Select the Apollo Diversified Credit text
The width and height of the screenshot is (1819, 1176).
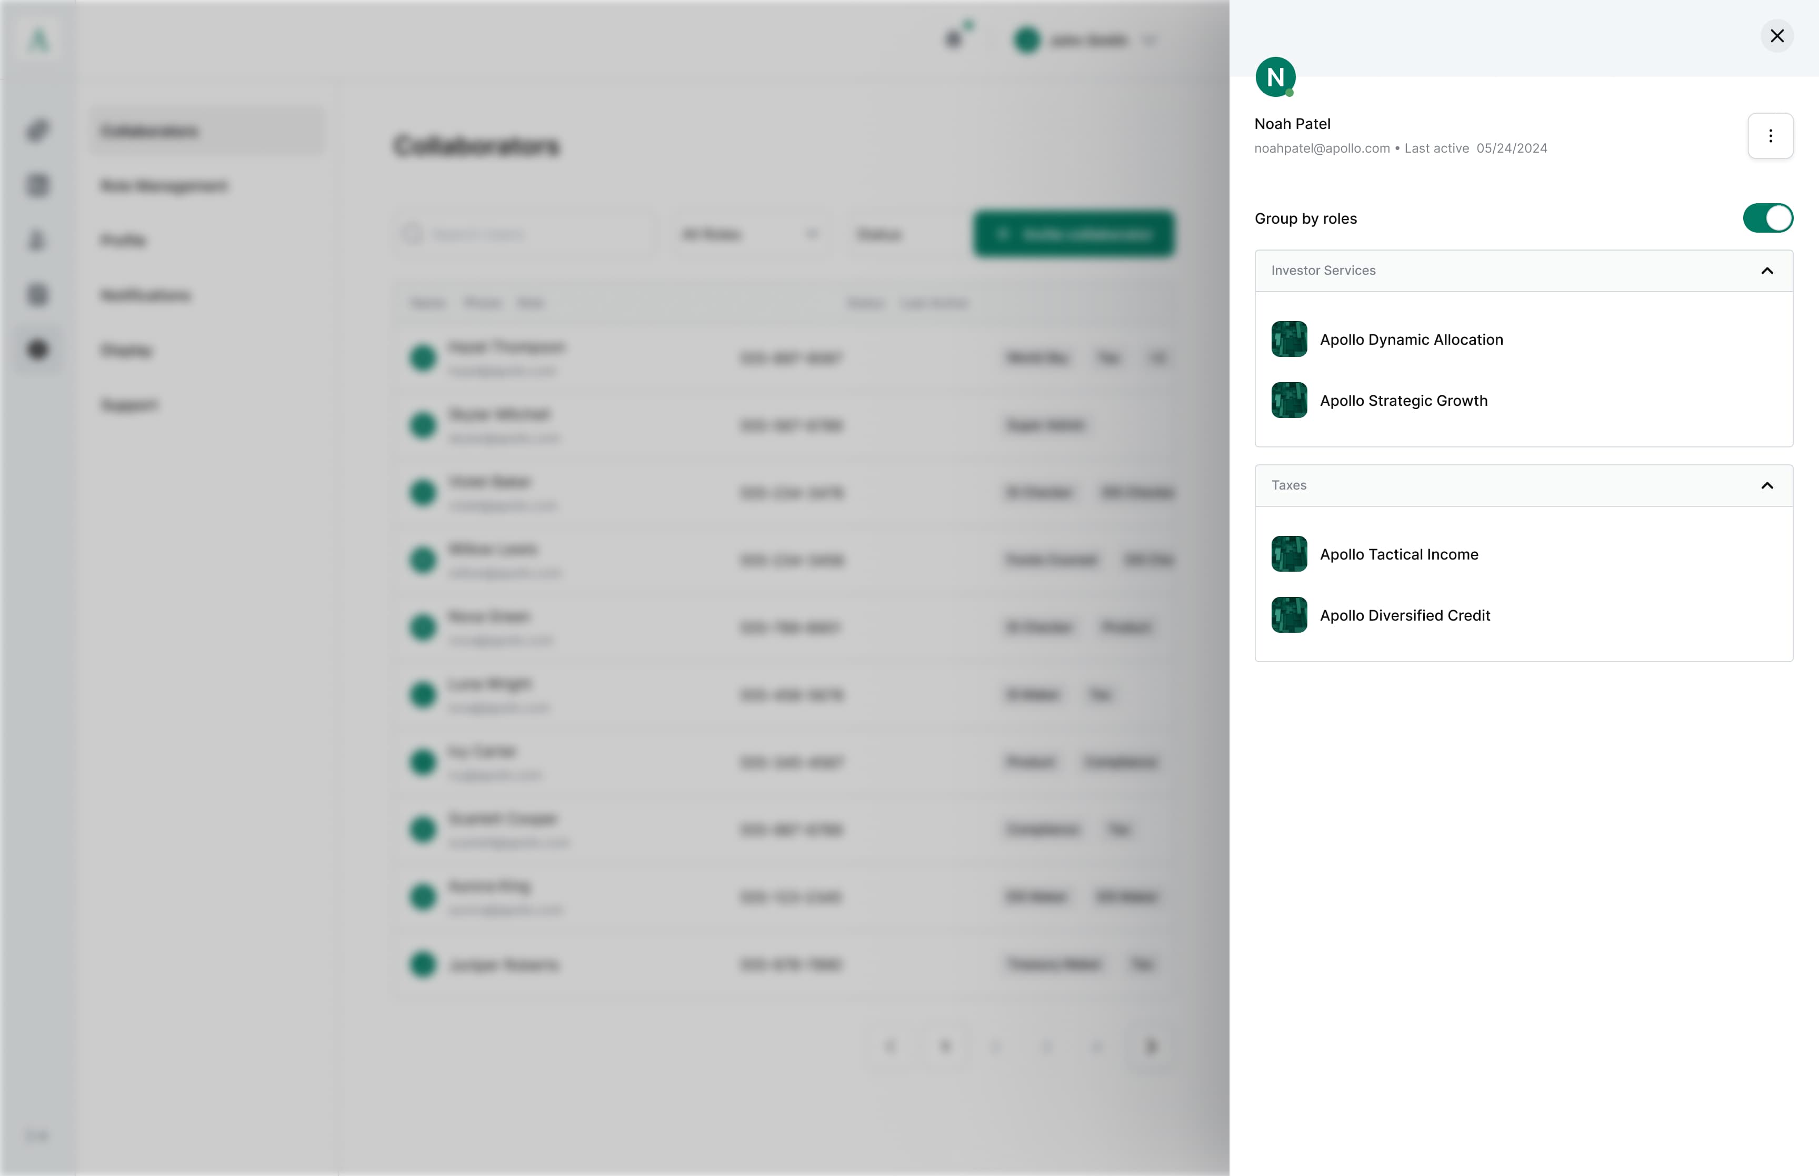(1405, 615)
